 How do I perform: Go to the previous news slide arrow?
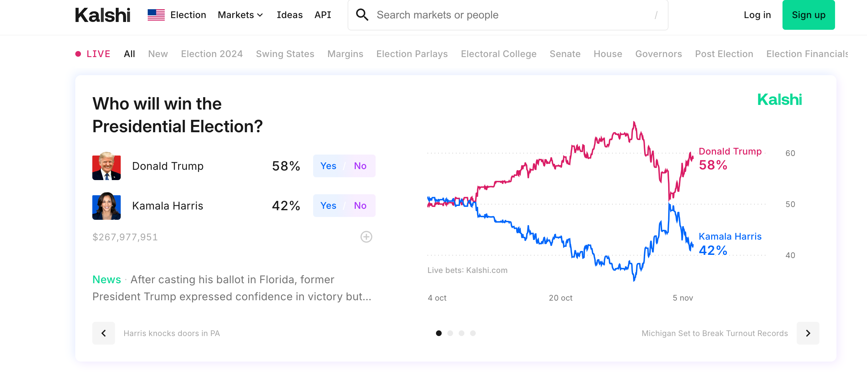click(104, 333)
